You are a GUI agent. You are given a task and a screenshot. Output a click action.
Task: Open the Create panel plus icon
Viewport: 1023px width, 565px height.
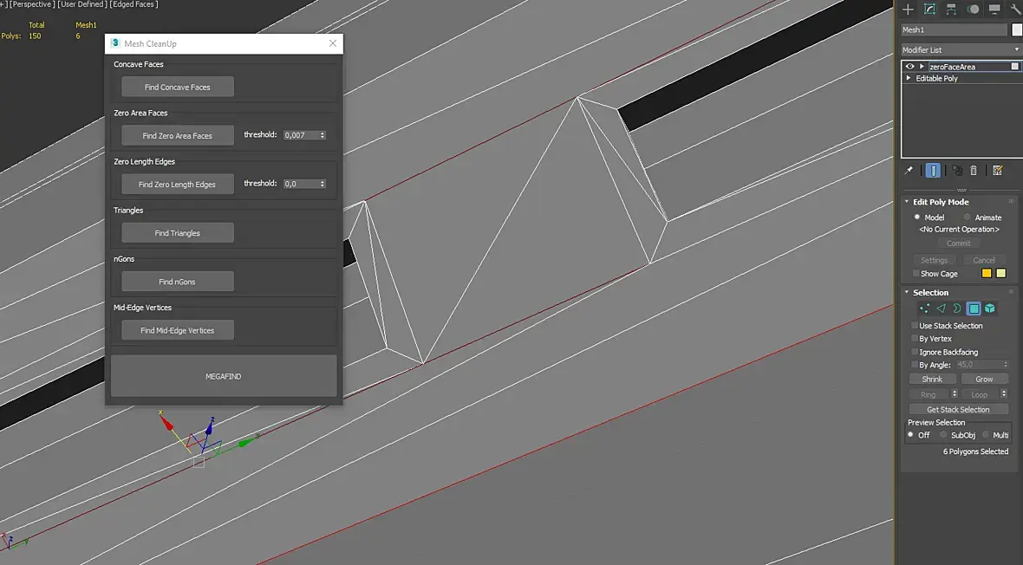(908, 10)
